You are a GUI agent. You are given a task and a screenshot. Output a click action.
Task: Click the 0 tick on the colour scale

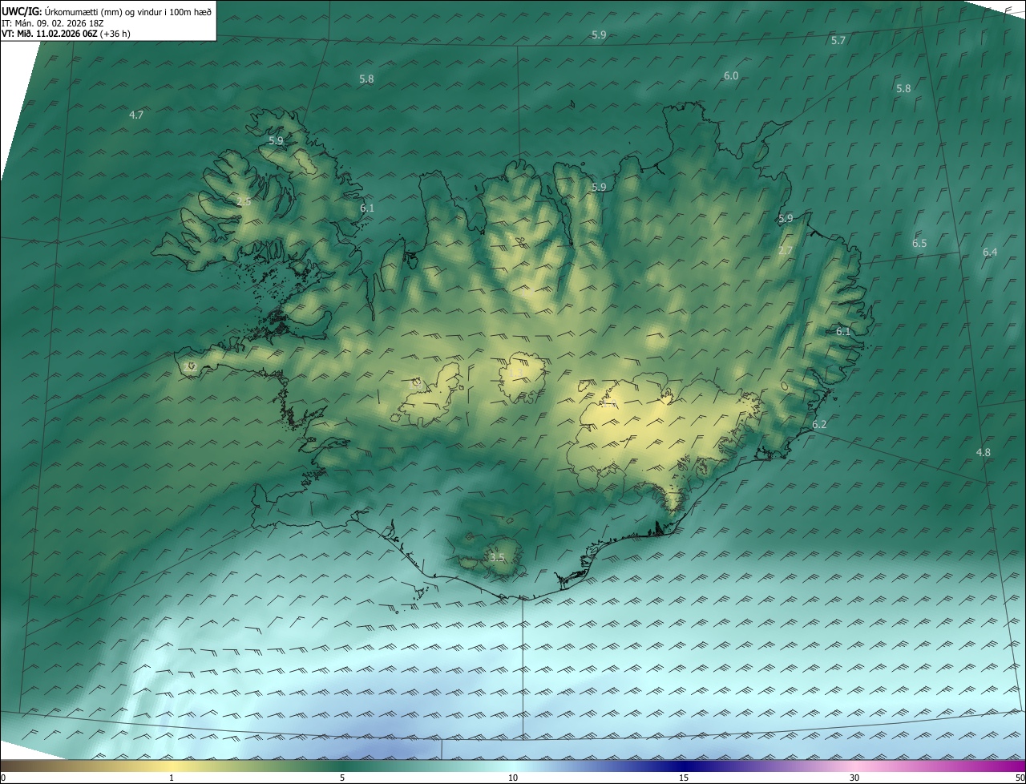[x=3, y=778]
